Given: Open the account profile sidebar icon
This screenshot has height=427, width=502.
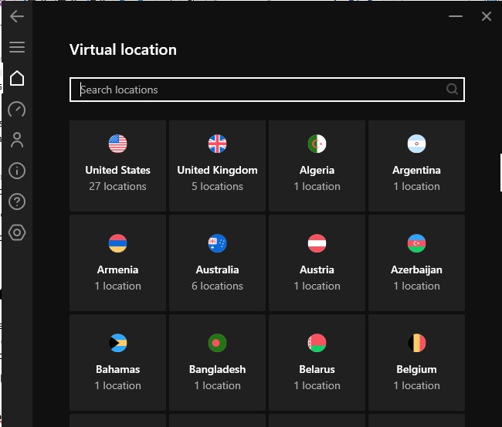Looking at the screenshot, I should 17,140.
